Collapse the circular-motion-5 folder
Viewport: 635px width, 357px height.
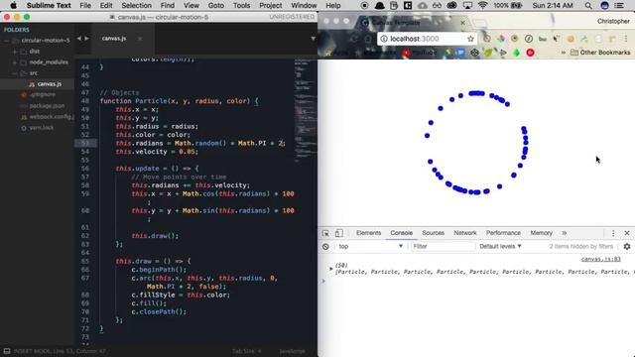point(7,41)
